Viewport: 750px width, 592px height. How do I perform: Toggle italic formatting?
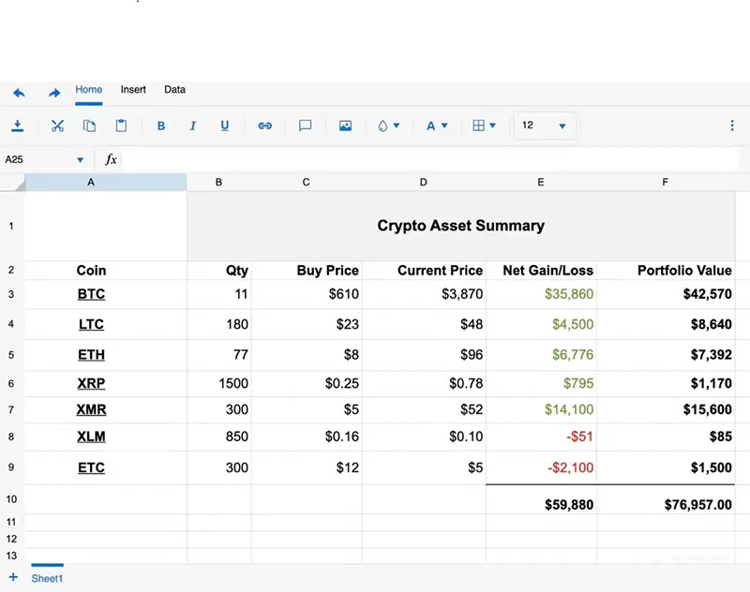coord(193,126)
